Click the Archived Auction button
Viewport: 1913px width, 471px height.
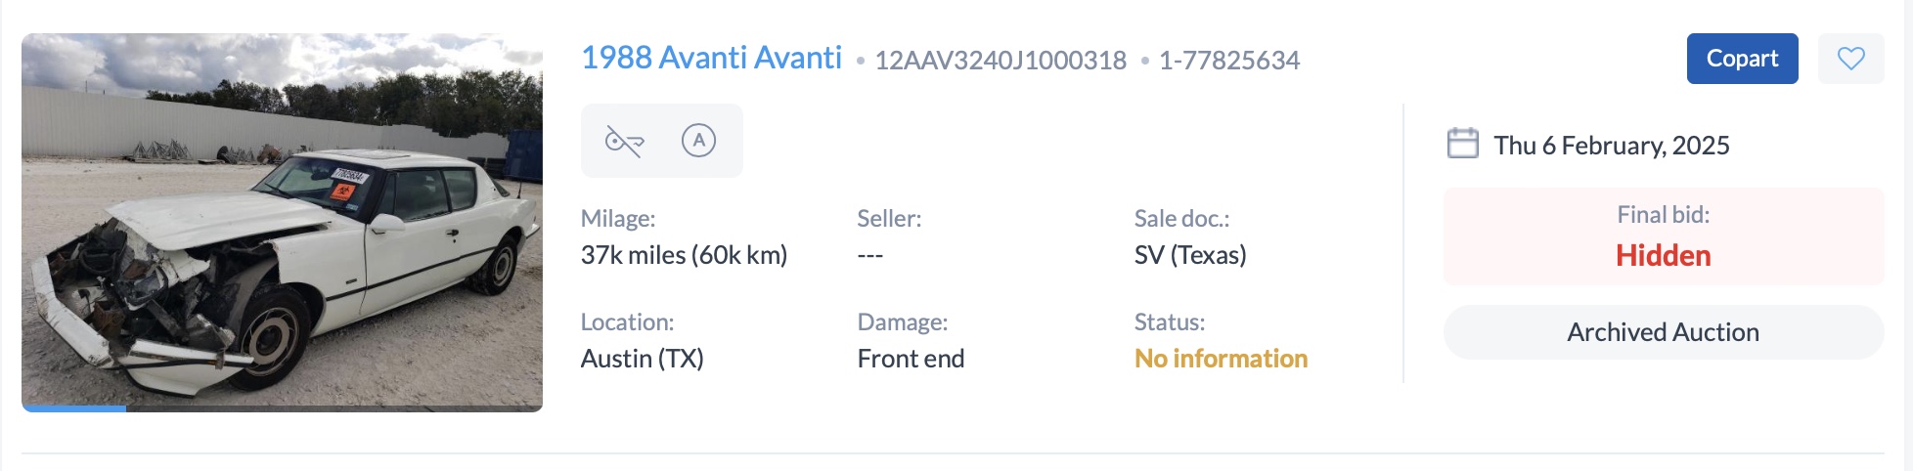tap(1663, 332)
